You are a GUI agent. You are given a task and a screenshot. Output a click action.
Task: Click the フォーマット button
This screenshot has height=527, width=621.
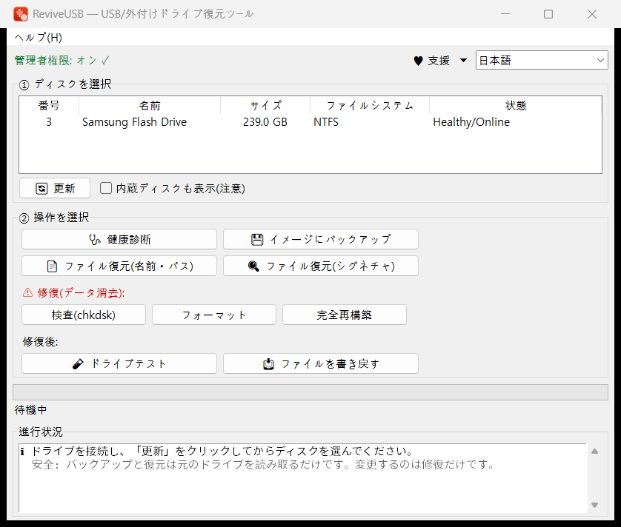click(x=214, y=315)
